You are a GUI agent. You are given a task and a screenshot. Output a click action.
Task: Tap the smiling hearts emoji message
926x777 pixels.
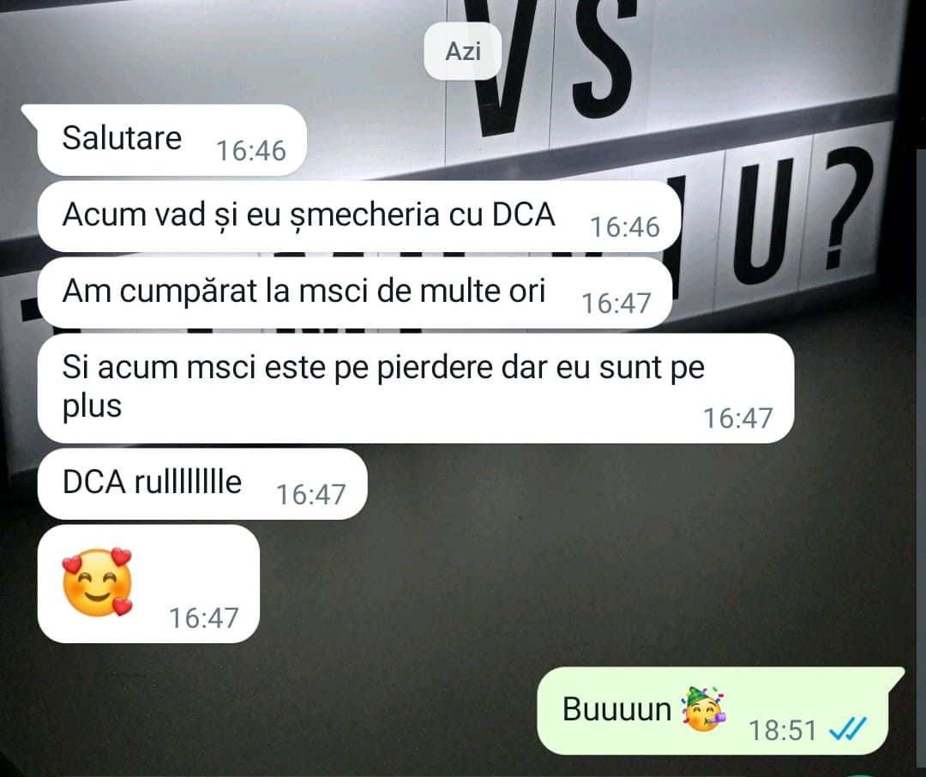[98, 582]
